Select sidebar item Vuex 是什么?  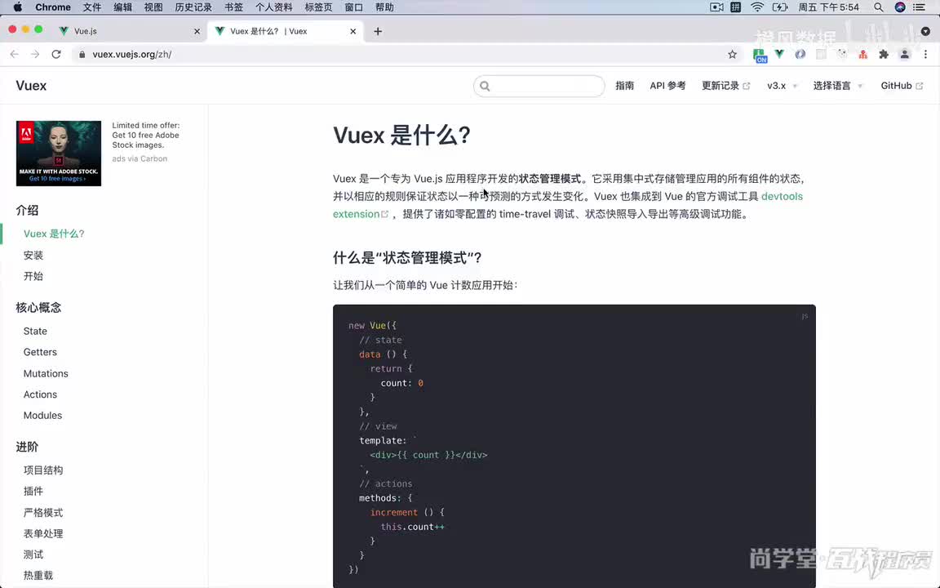point(54,234)
